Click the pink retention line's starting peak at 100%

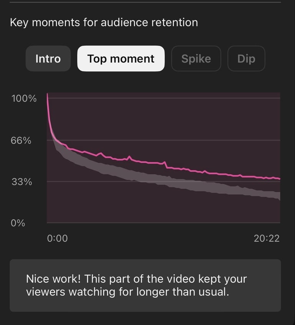point(47,95)
